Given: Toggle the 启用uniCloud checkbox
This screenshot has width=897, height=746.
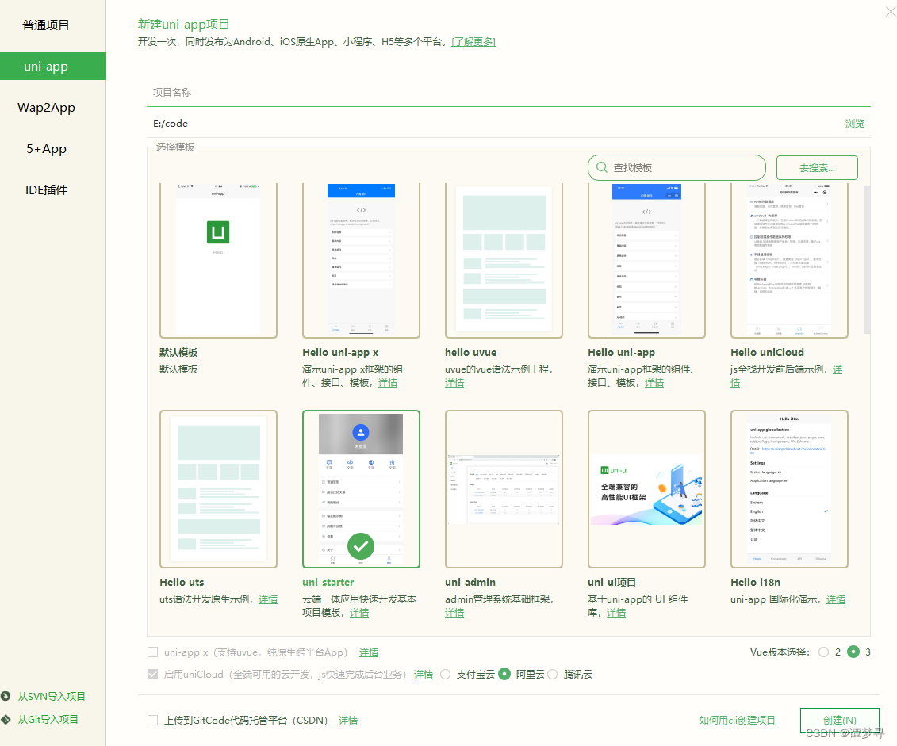Looking at the screenshot, I should [153, 675].
